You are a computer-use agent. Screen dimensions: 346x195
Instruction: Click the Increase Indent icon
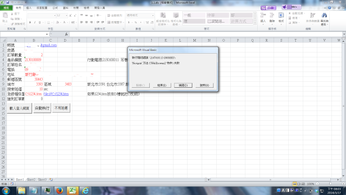click(103, 22)
